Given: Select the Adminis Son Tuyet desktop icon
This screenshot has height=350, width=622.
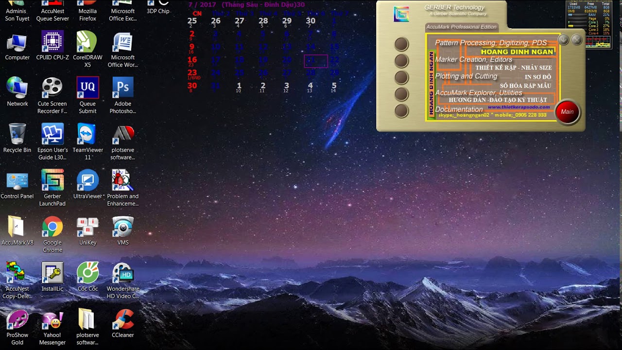Looking at the screenshot, I should 17,12.
